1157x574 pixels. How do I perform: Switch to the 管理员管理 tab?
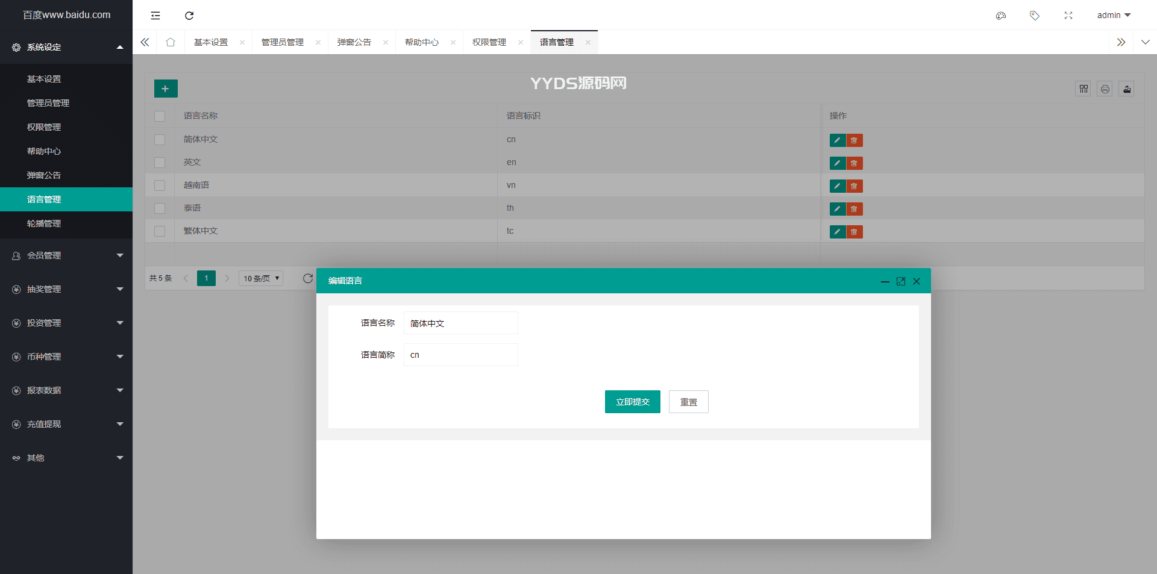(283, 42)
